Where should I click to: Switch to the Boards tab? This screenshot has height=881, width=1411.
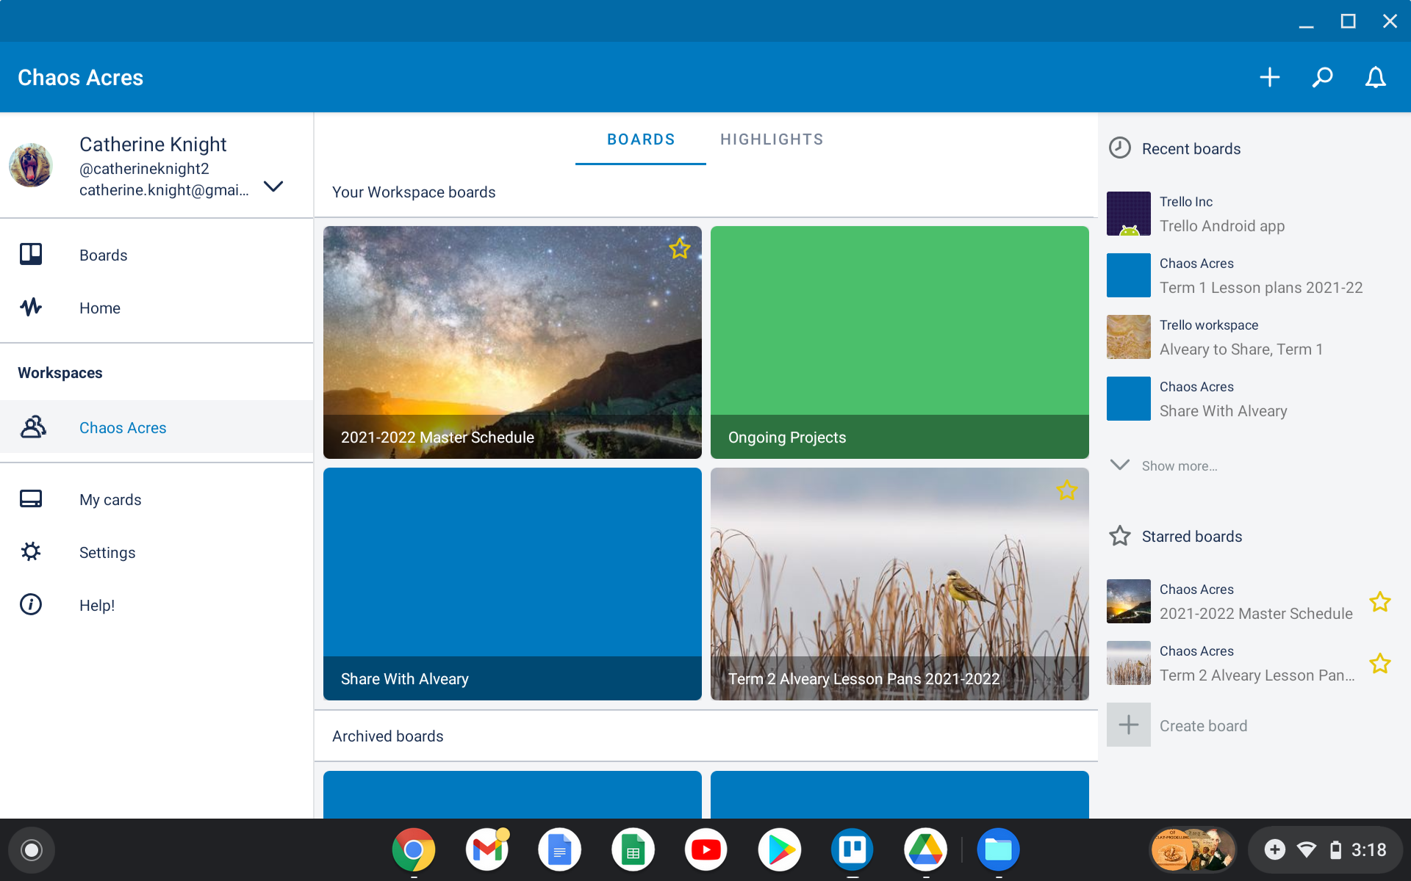[x=641, y=139]
